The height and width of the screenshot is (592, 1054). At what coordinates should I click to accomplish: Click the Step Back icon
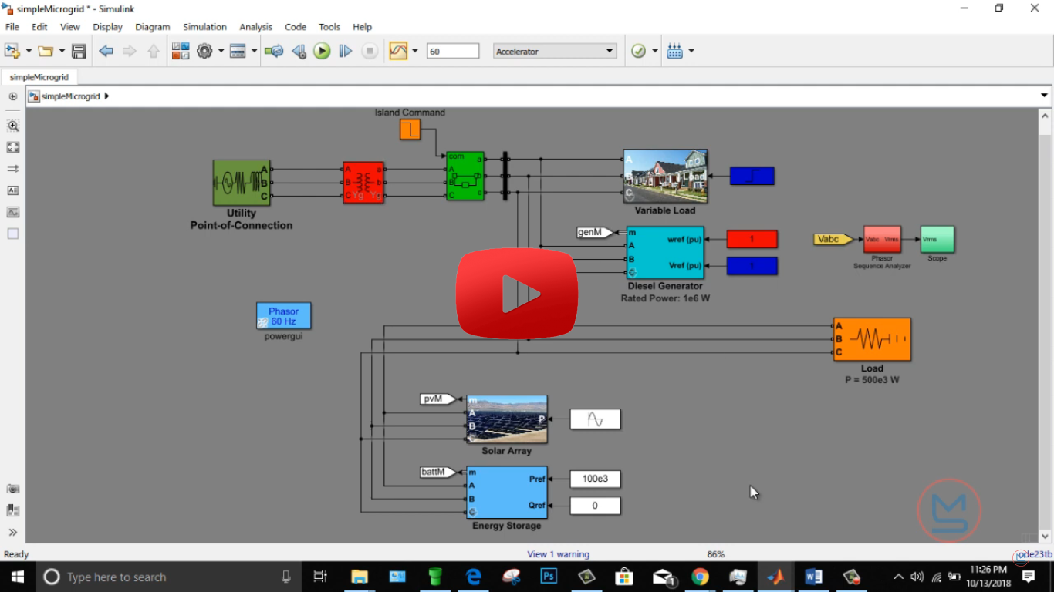click(x=299, y=51)
